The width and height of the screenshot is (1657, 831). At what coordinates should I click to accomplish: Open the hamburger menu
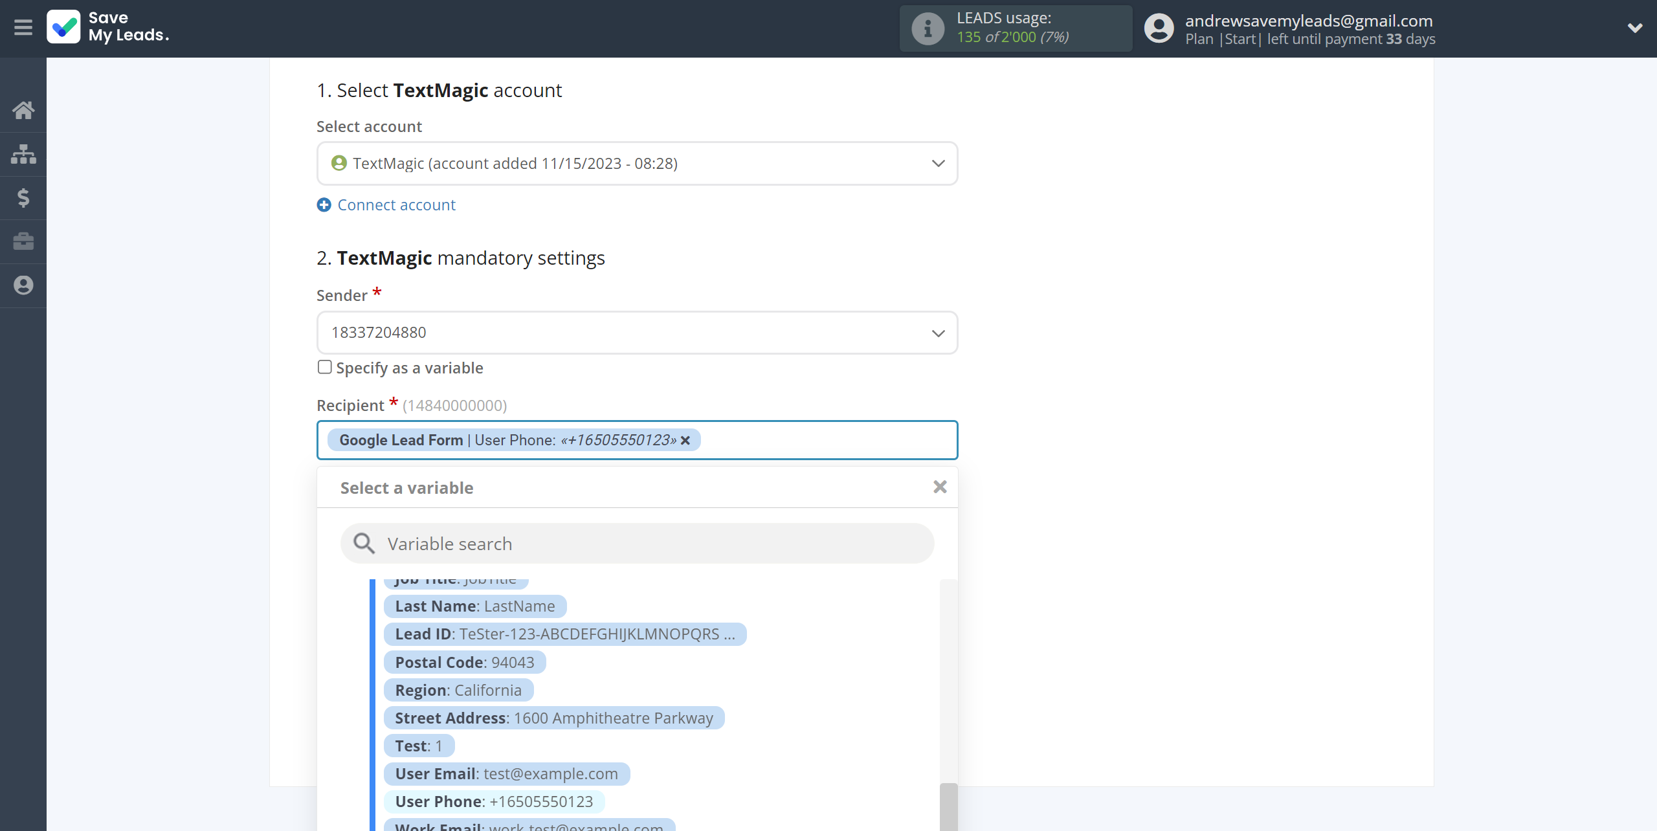(23, 28)
